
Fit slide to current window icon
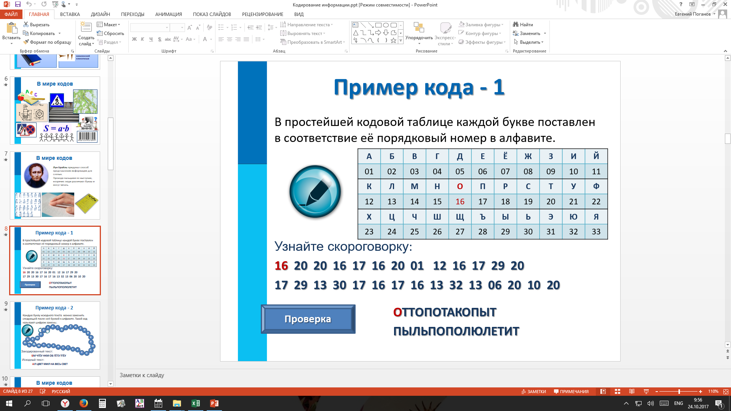726,392
